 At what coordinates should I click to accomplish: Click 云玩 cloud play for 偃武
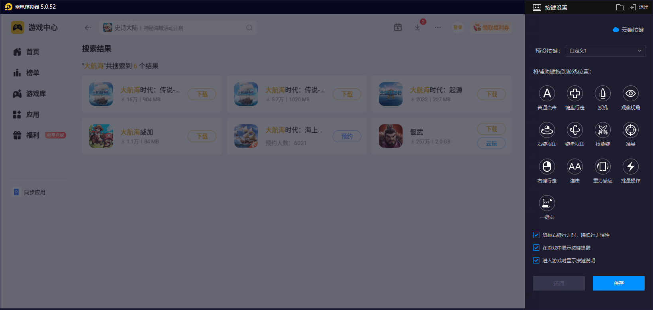pos(492,143)
